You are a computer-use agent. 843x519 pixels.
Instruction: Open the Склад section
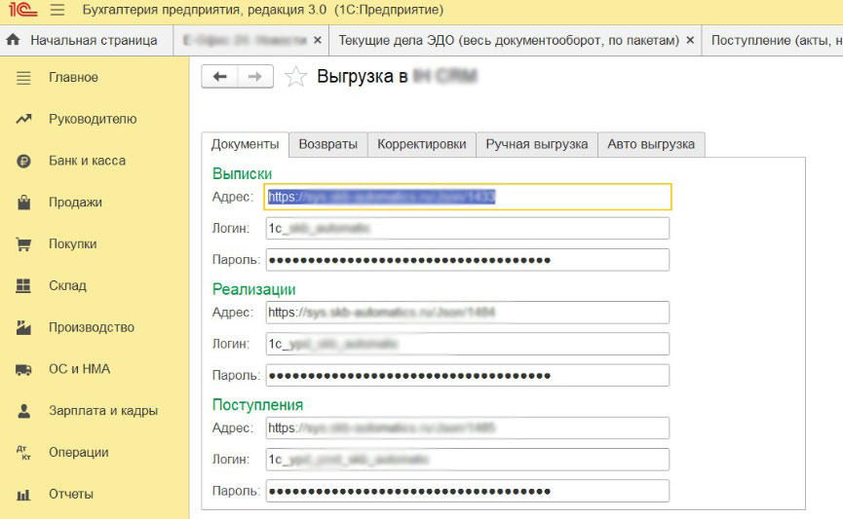click(67, 285)
